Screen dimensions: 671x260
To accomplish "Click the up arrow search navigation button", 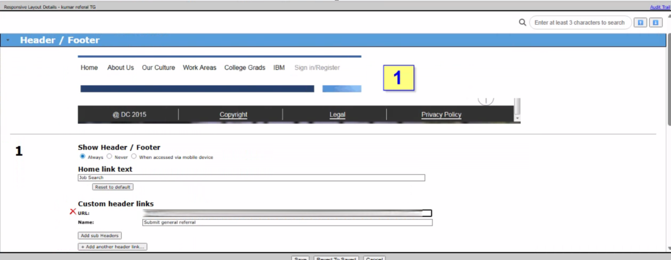I will (640, 22).
